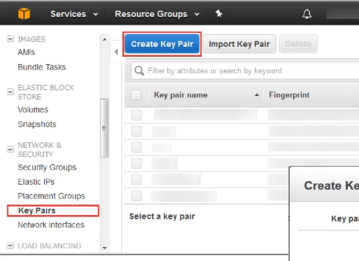Open Volumes in the sidebar
359x261 pixels.
pos(33,110)
